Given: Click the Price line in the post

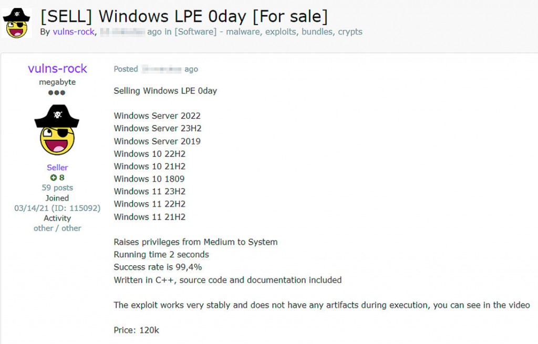Looking at the screenshot, I should coord(137,330).
